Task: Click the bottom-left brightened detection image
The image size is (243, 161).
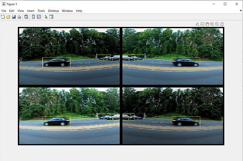Action: click(69, 116)
